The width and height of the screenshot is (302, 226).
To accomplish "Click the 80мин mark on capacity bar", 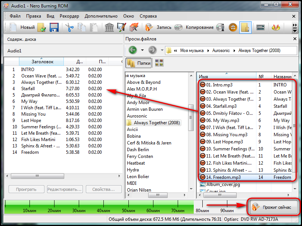I will (x=202, y=210).
